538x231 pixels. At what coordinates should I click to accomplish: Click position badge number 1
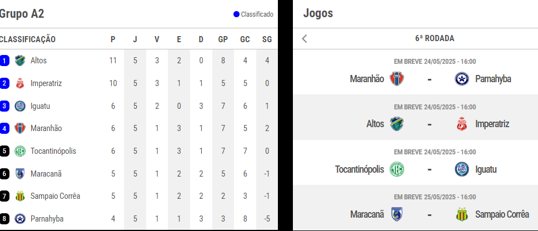(x=4, y=61)
